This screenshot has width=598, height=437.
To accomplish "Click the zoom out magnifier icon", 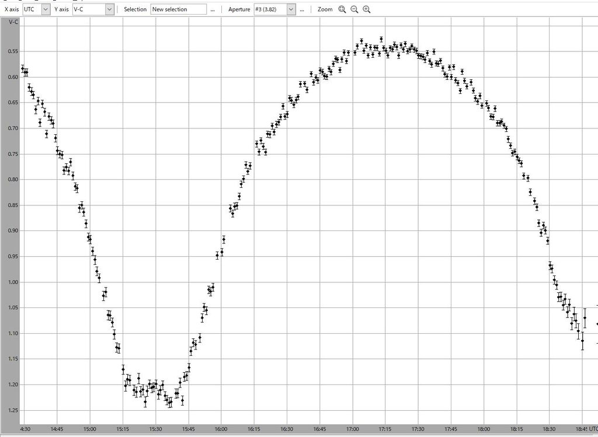I will (x=354, y=9).
